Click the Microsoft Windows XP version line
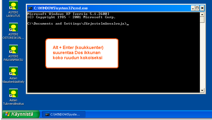212x120 pixels. pyautogui.click(x=68, y=14)
